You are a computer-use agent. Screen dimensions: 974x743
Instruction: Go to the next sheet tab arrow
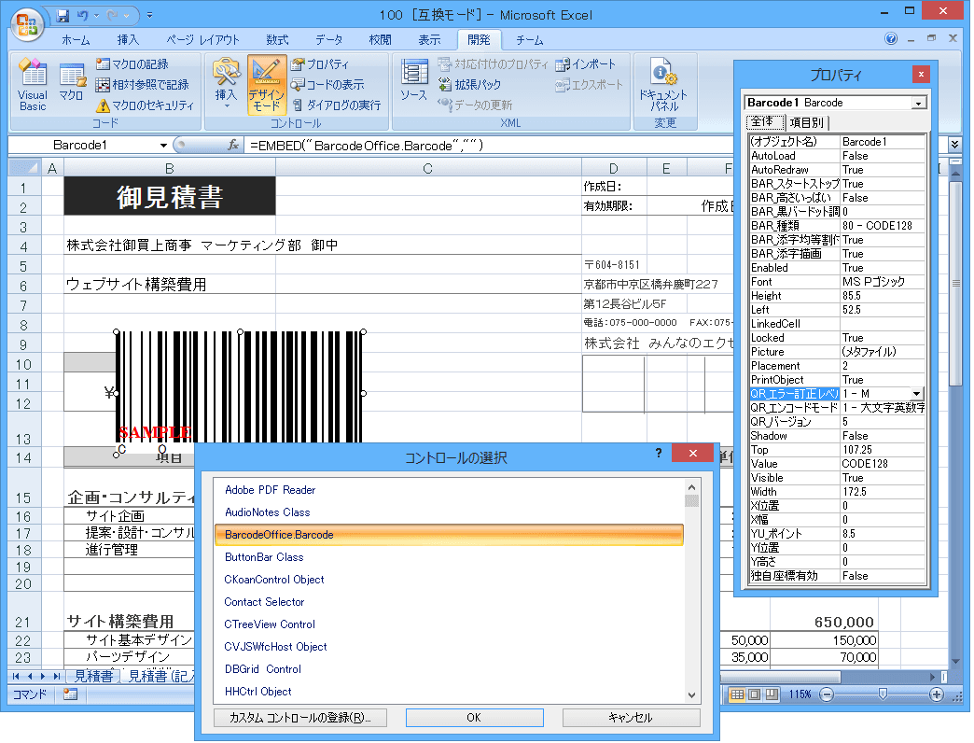click(42, 676)
